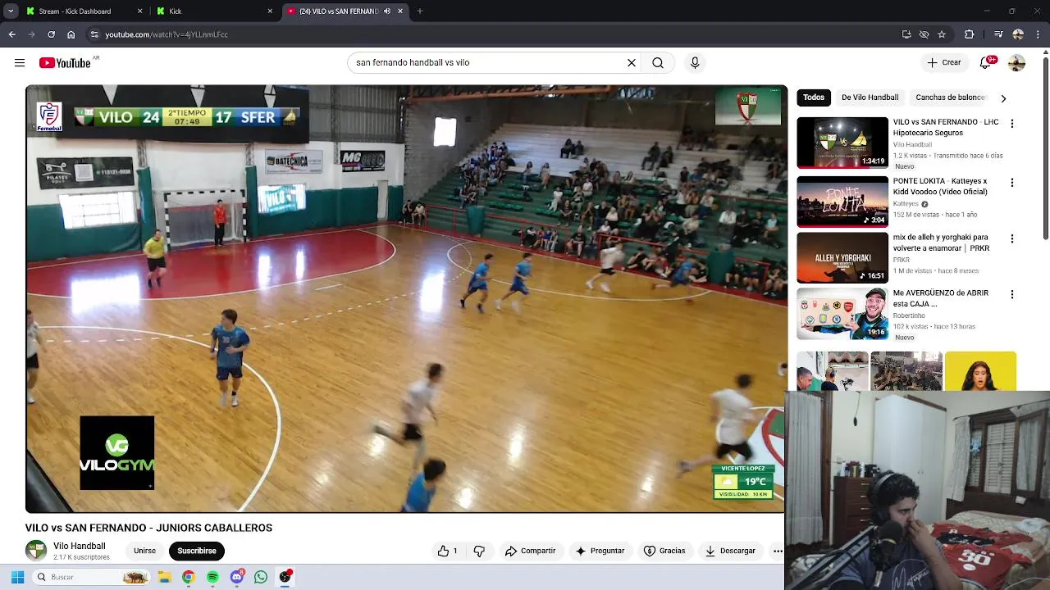Click the Gracias button
The width and height of the screenshot is (1050, 590).
(664, 551)
